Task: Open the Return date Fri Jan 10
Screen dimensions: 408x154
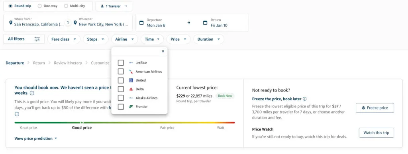Action: coord(219,23)
